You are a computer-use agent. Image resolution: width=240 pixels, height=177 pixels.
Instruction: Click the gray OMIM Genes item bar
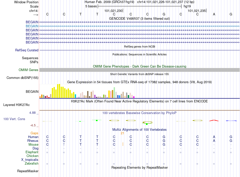click(x=139, y=70)
